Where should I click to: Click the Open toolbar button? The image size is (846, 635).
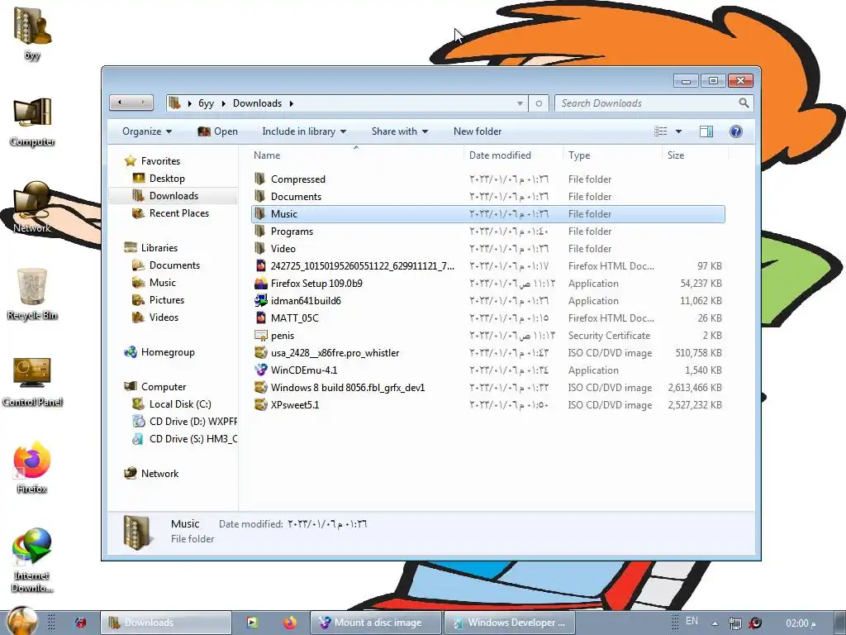click(218, 131)
